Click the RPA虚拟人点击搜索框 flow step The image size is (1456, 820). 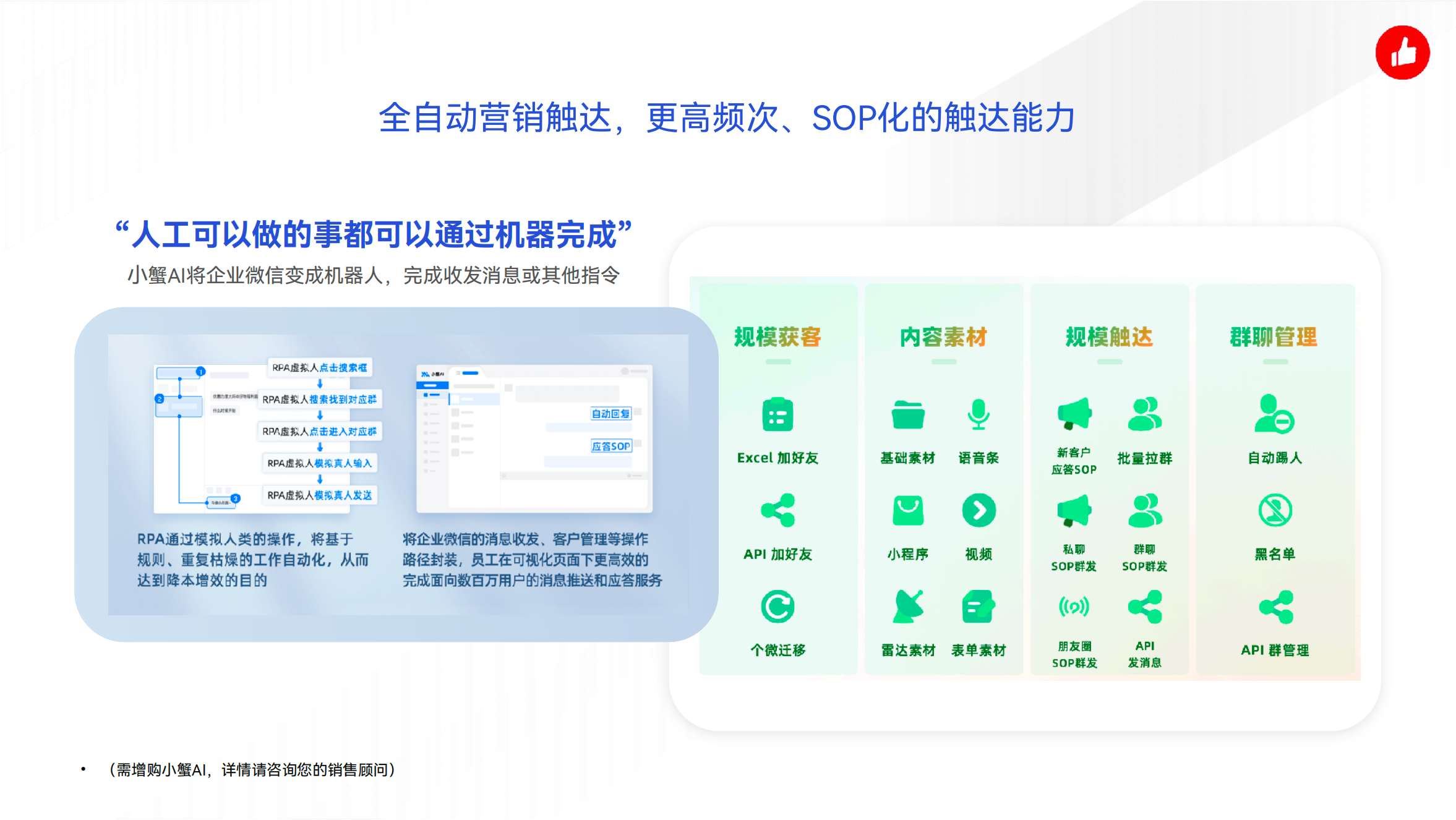tap(320, 367)
